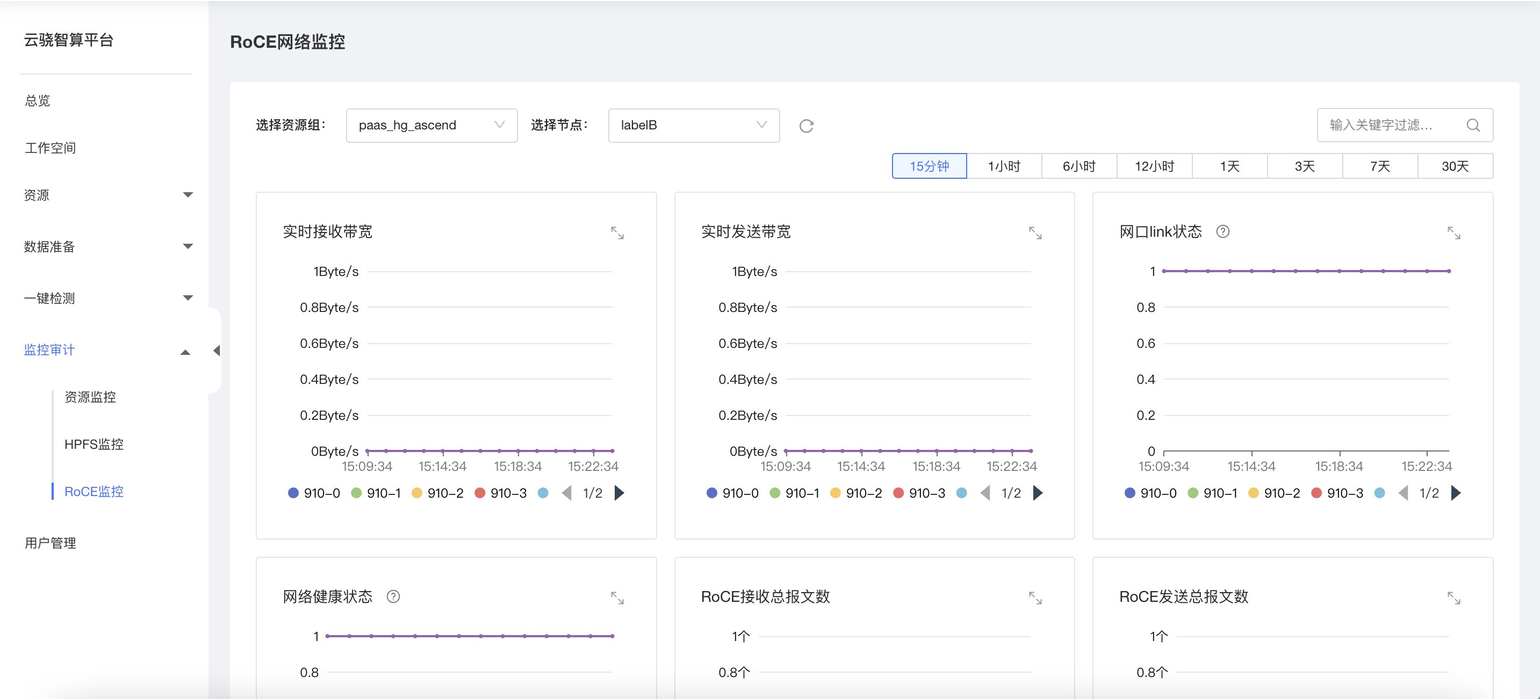The width and height of the screenshot is (1540, 699).
Task: Select the 7天 time range
Action: [x=1380, y=166]
